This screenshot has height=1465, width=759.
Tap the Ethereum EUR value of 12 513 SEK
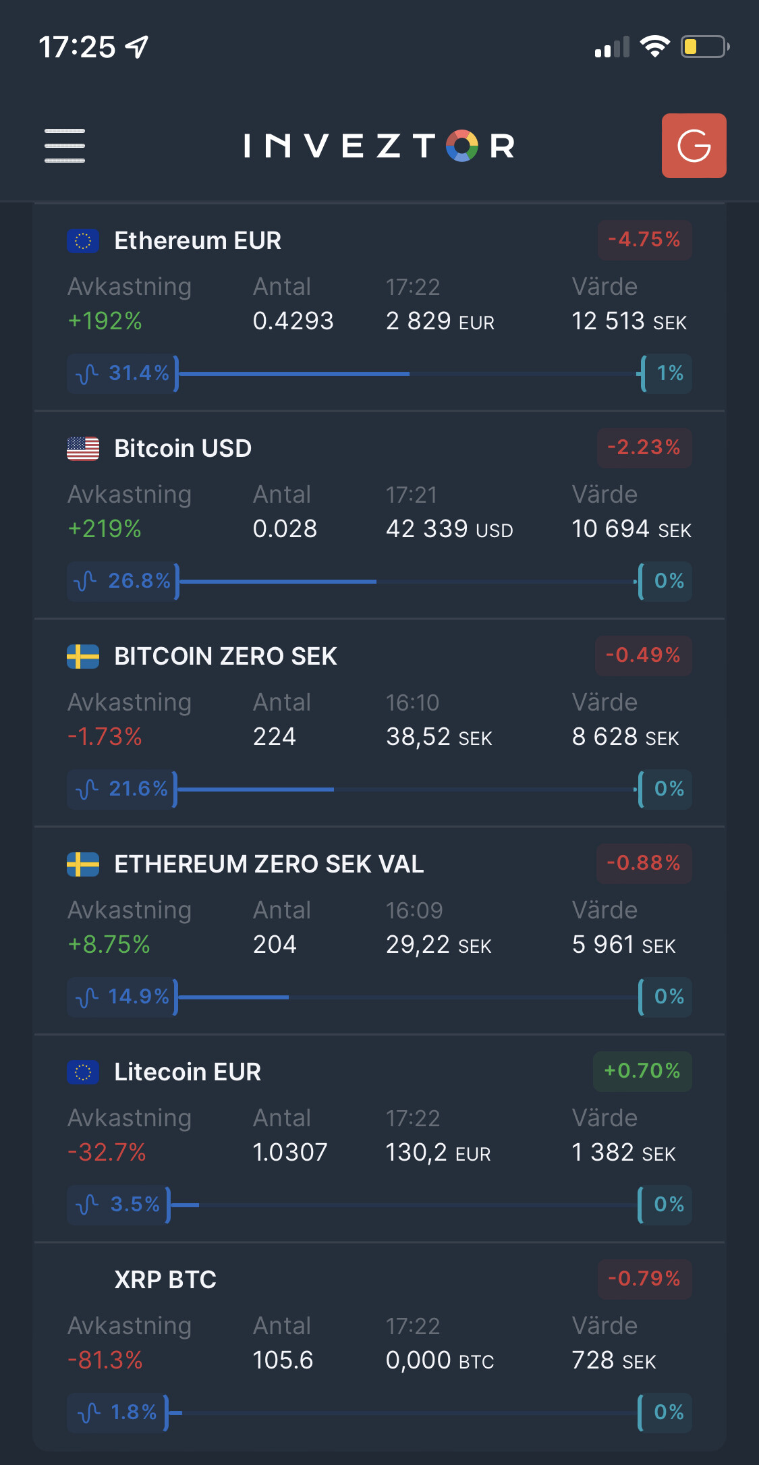coord(629,321)
